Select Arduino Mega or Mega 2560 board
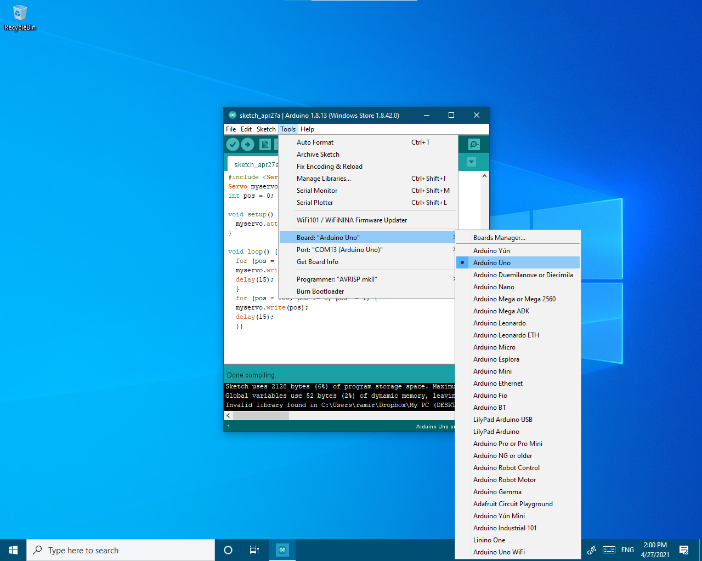 tap(514, 299)
